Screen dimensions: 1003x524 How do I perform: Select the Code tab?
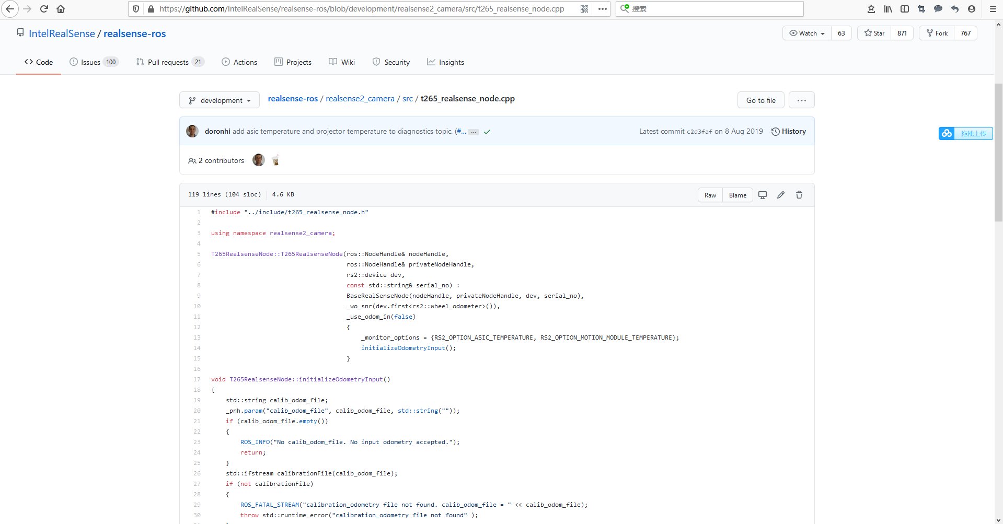click(39, 62)
